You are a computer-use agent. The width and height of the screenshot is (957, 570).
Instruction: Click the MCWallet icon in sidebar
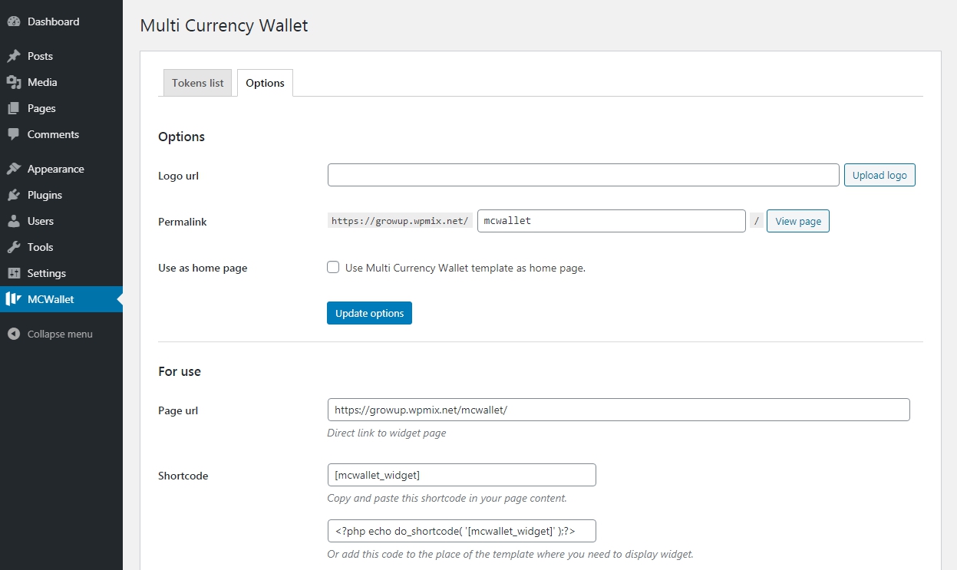pos(13,299)
